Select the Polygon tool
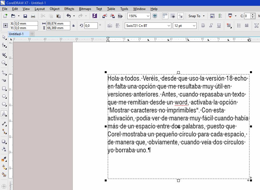Screen dimensions: 260x190 4,104
